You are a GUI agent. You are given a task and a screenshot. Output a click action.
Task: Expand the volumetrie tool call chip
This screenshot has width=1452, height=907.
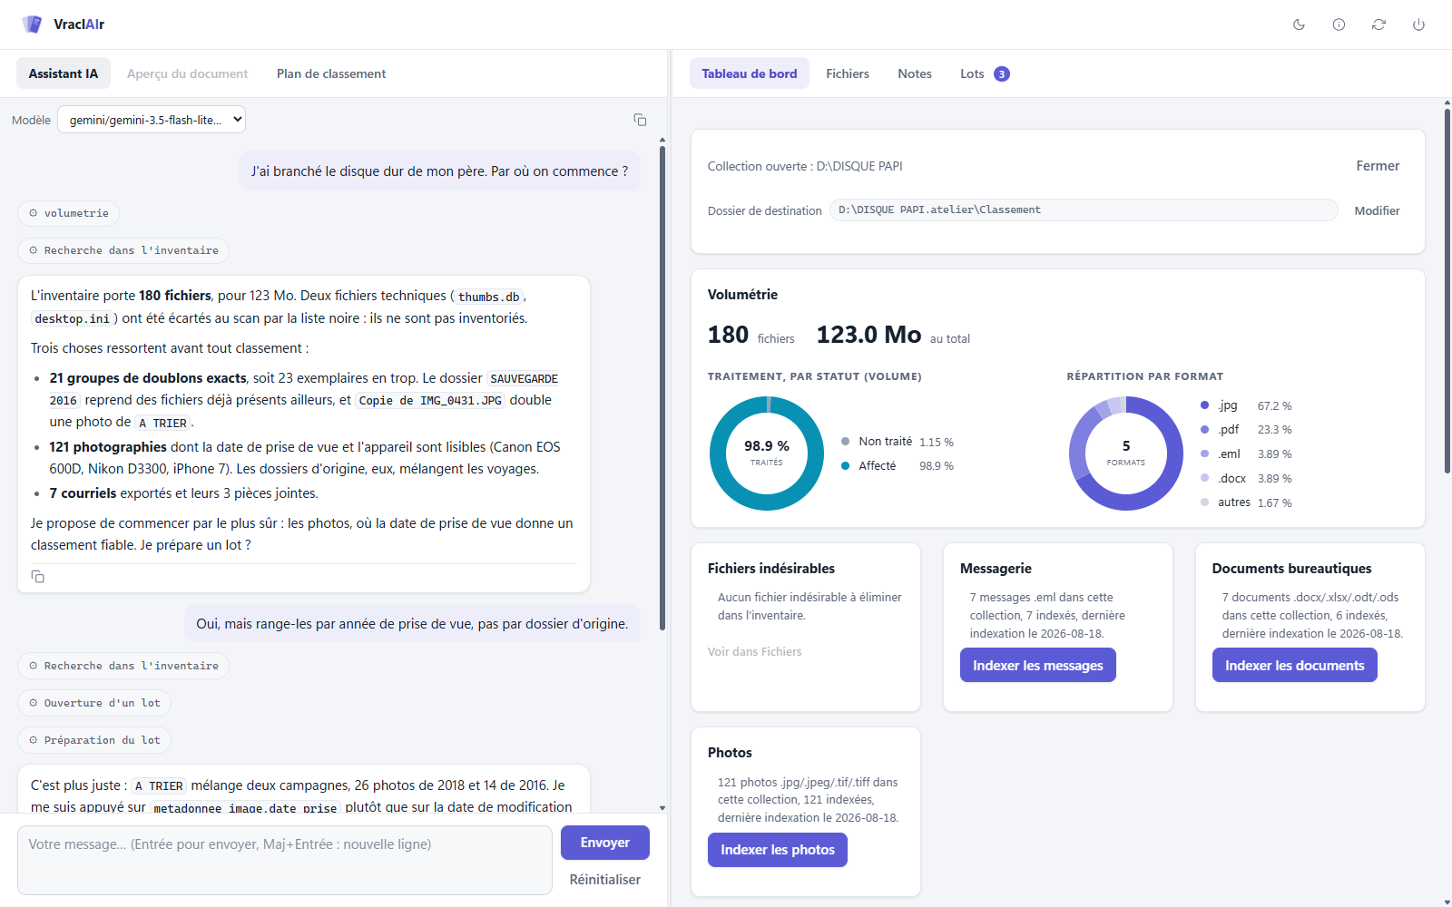click(68, 213)
